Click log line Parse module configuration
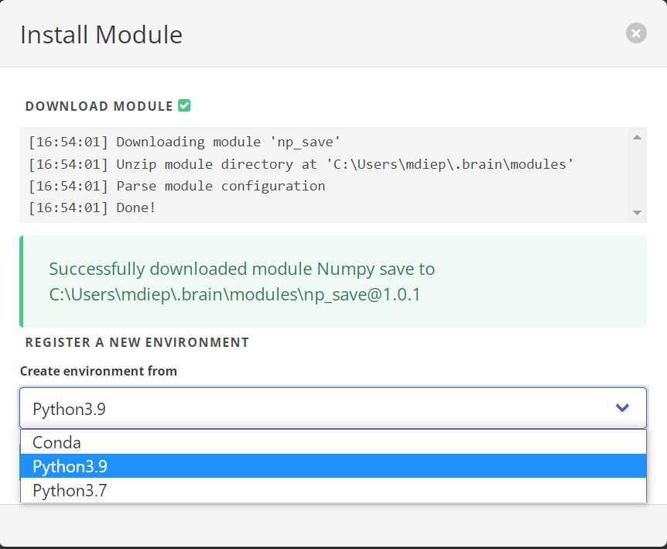Screen dimensions: 667x549 click(176, 186)
